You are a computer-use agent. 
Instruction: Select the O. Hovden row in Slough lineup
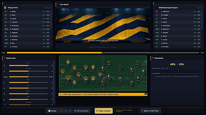pyautogui.click(x=27, y=47)
